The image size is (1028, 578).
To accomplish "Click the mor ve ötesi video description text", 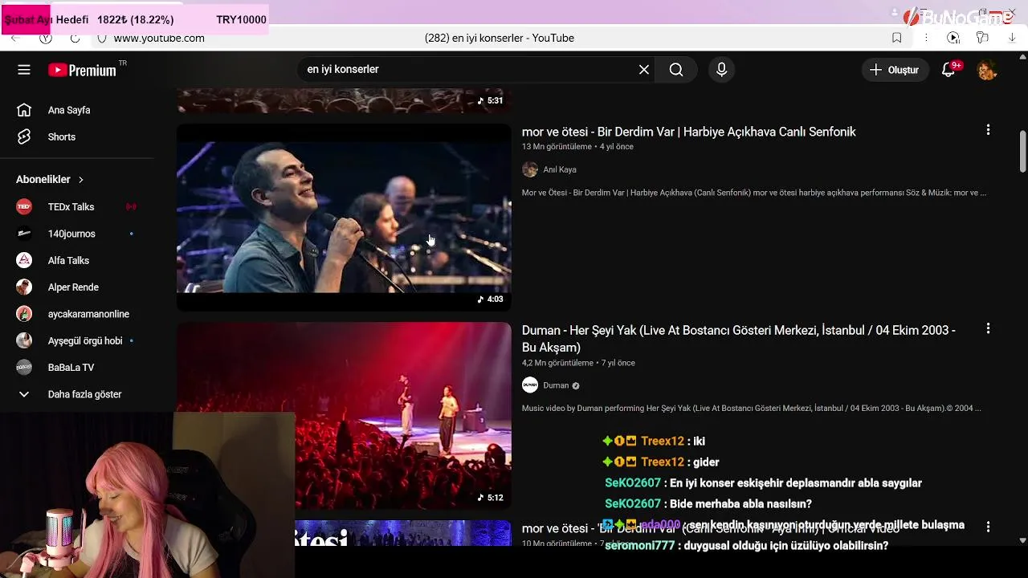I will (x=754, y=193).
